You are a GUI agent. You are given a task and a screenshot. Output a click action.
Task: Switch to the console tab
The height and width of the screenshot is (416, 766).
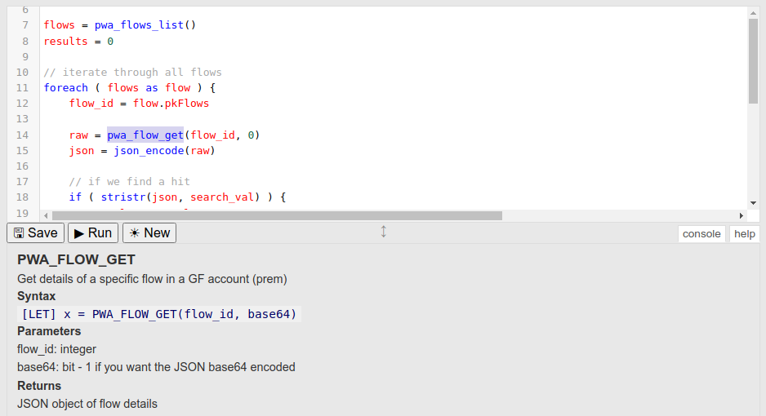tap(701, 234)
